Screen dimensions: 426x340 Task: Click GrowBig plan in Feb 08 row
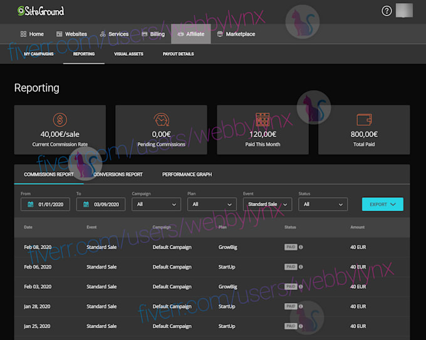(x=227, y=247)
